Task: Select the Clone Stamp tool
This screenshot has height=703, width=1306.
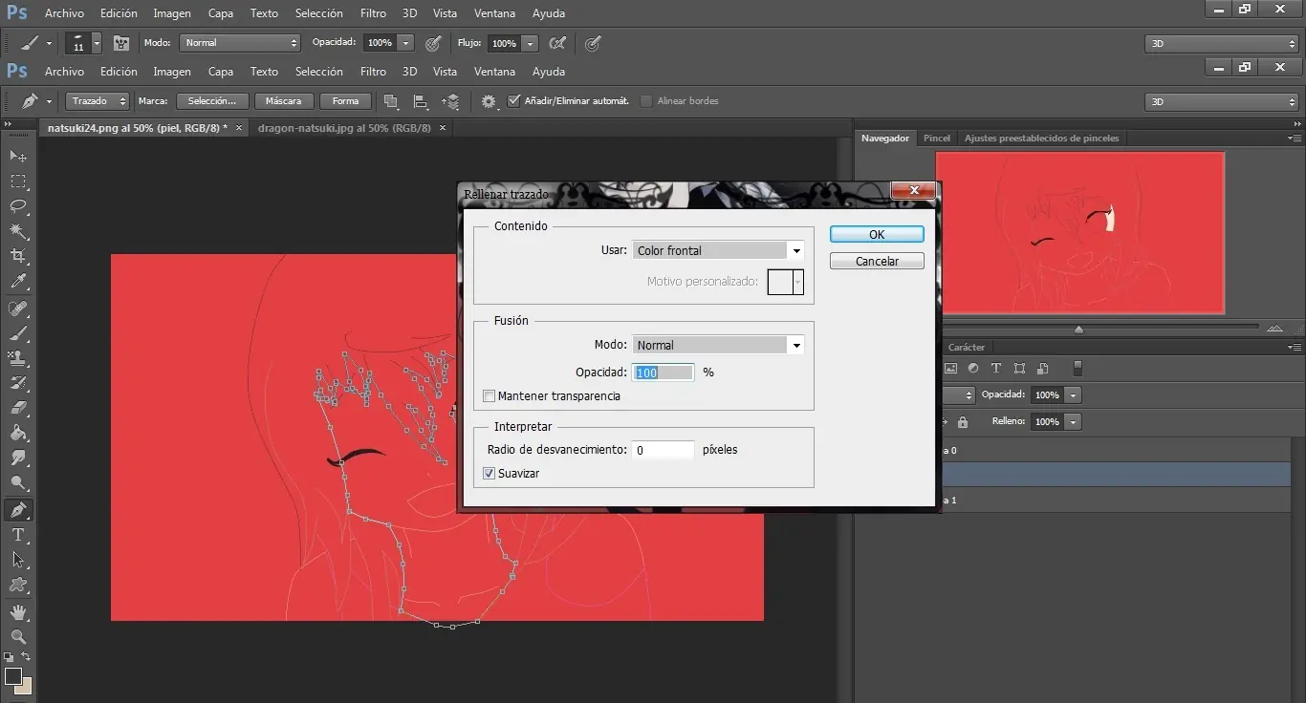Action: coord(18,358)
